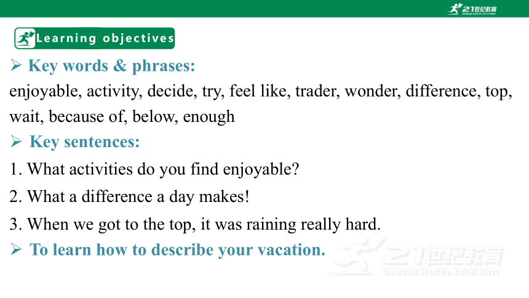Click the phrase feel like in the word list
This screenshot has height=298, width=529.
260,91
